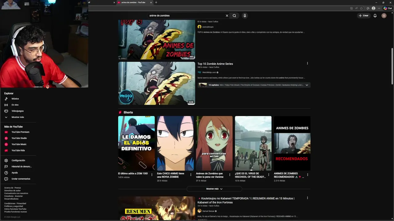Open the Historial de denuncias flag icon

(x=6, y=167)
